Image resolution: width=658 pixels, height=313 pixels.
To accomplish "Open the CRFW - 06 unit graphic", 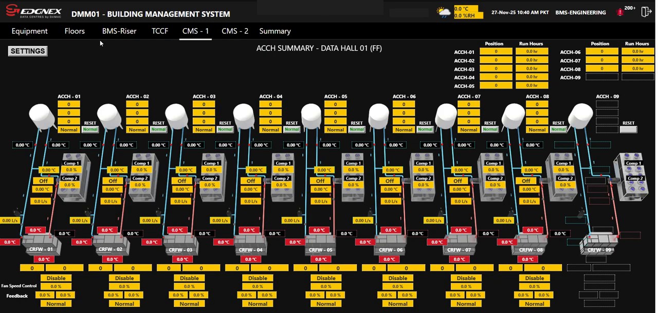I will pyautogui.click(x=390, y=244).
